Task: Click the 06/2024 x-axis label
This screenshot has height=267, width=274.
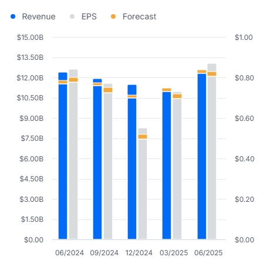Action: (69, 253)
